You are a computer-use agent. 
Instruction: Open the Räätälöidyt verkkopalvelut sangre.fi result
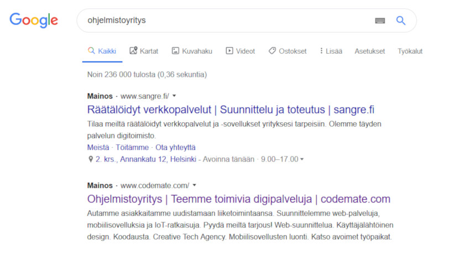coord(231,110)
